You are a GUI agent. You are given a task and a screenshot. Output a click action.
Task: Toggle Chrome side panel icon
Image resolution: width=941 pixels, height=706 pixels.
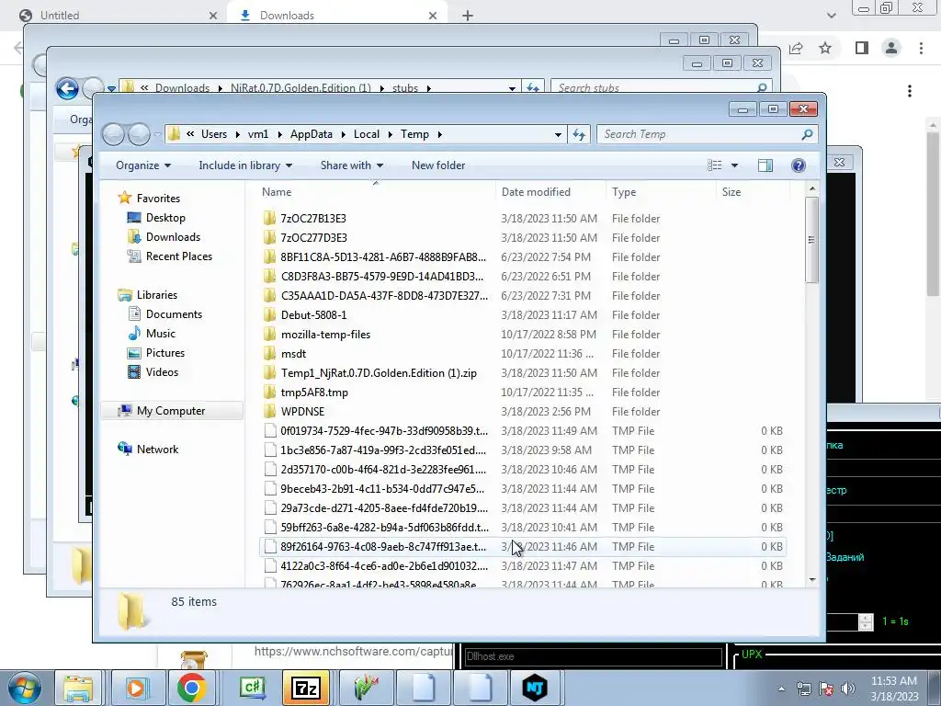[862, 48]
